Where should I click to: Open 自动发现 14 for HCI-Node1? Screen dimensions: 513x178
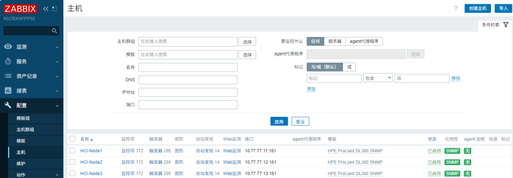(208, 151)
